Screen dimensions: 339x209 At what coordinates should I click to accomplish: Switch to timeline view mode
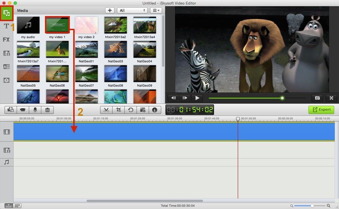coord(8,206)
